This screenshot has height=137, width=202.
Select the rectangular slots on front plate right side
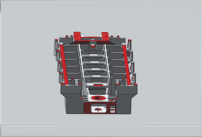coord(113,109)
